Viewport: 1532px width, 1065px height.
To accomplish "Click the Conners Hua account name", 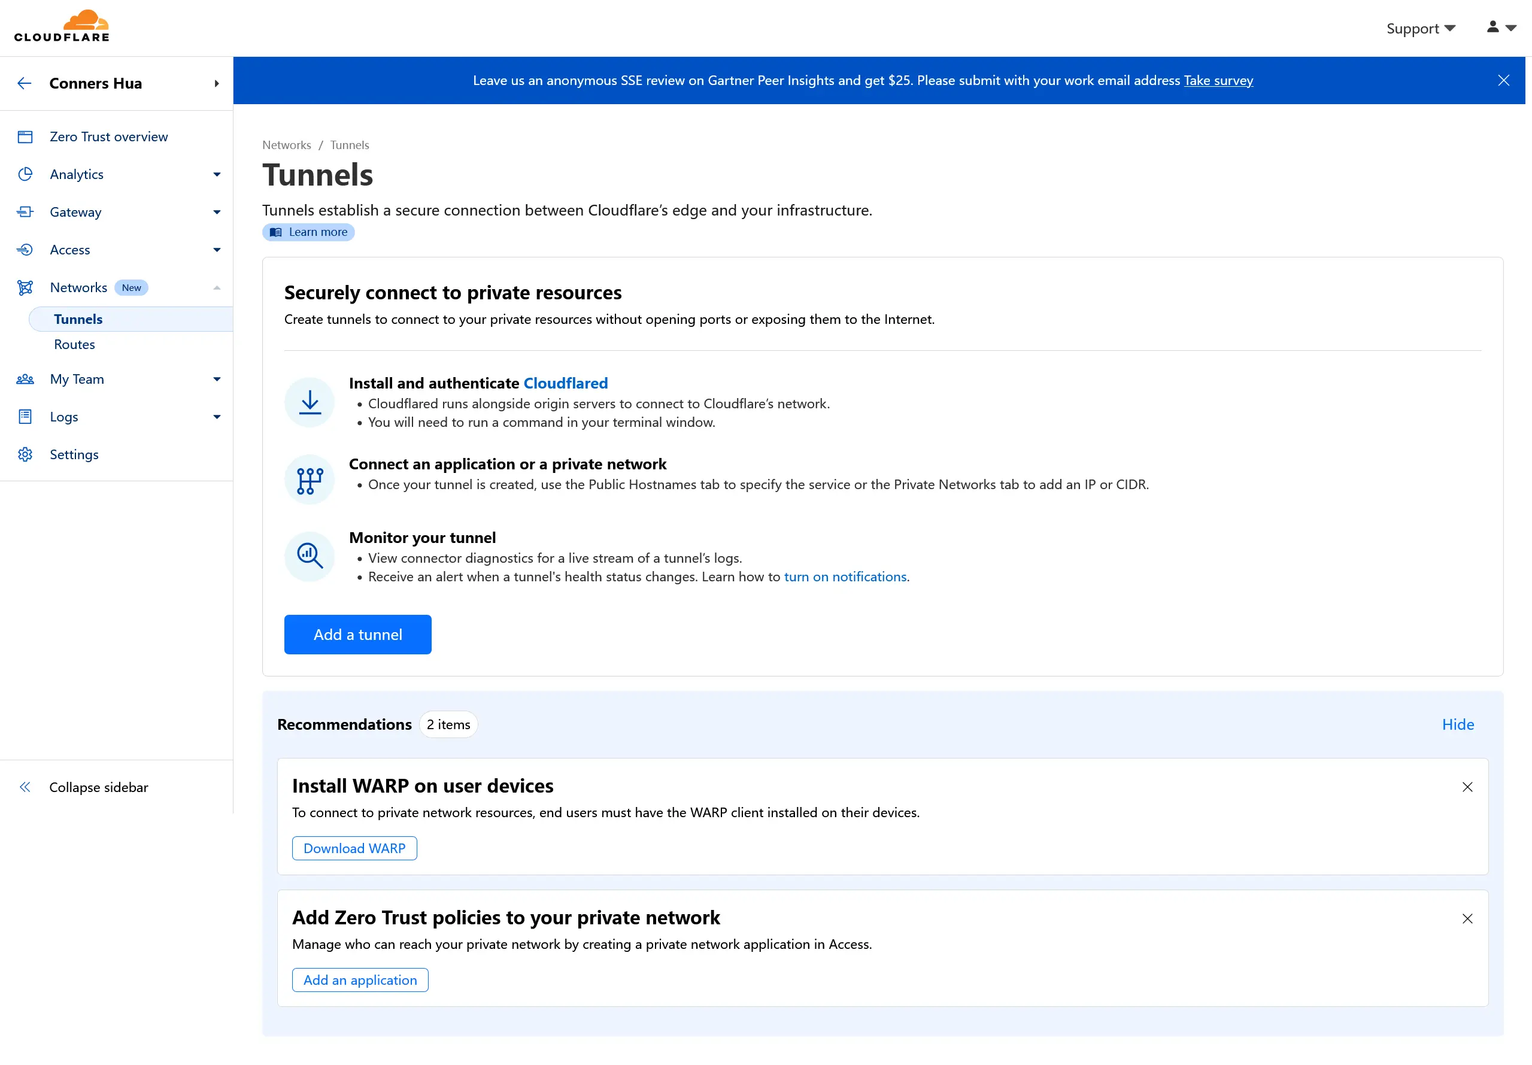I will coord(95,83).
